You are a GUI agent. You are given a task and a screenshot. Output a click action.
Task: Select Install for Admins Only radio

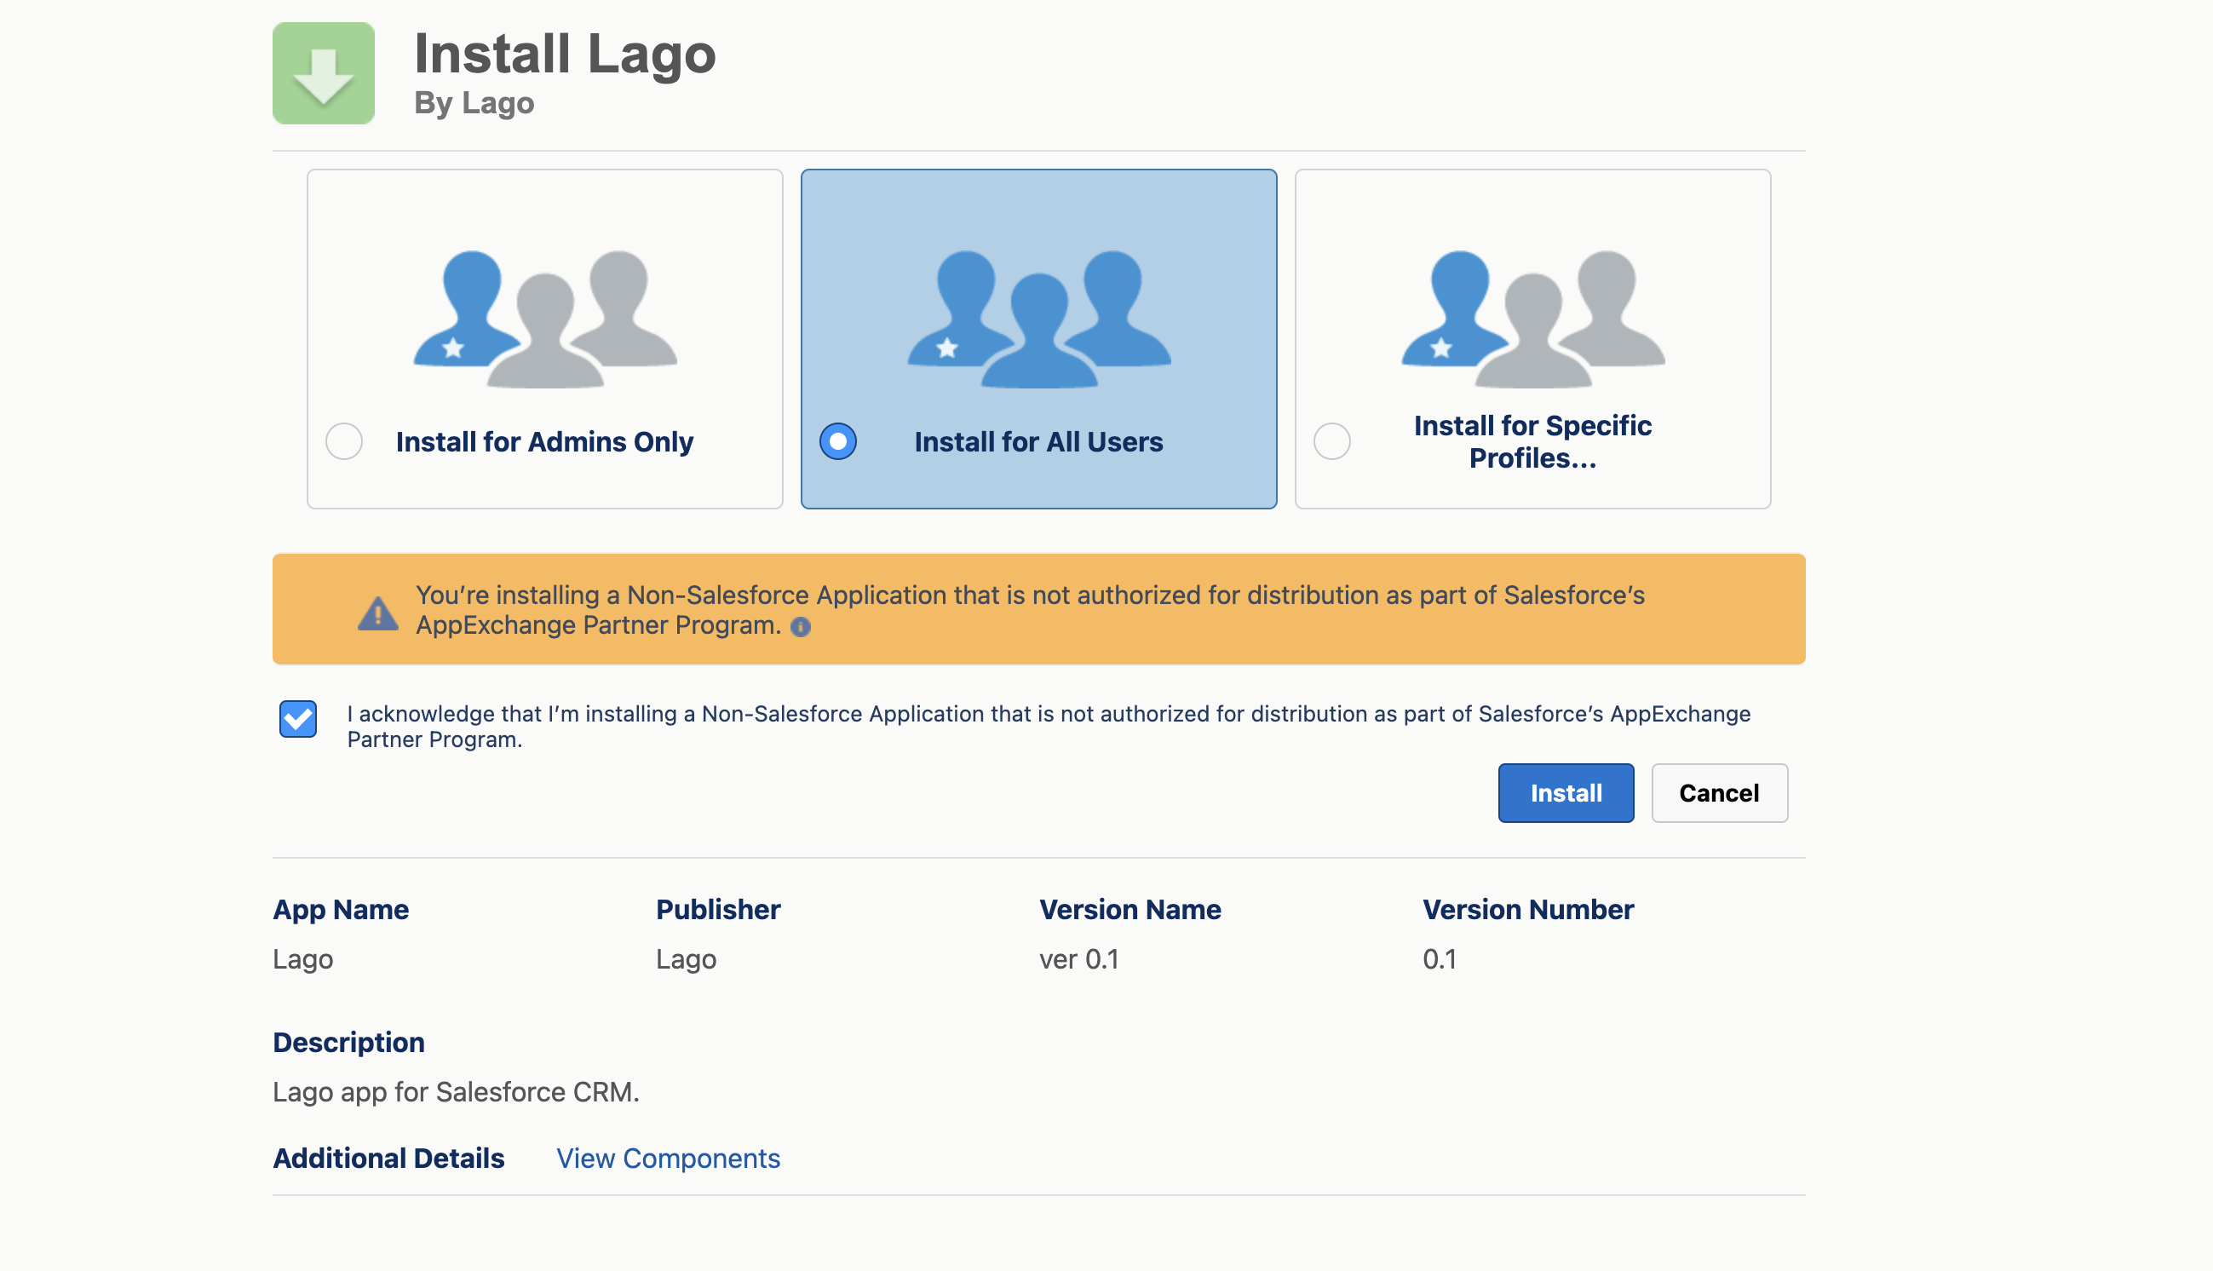click(x=344, y=440)
